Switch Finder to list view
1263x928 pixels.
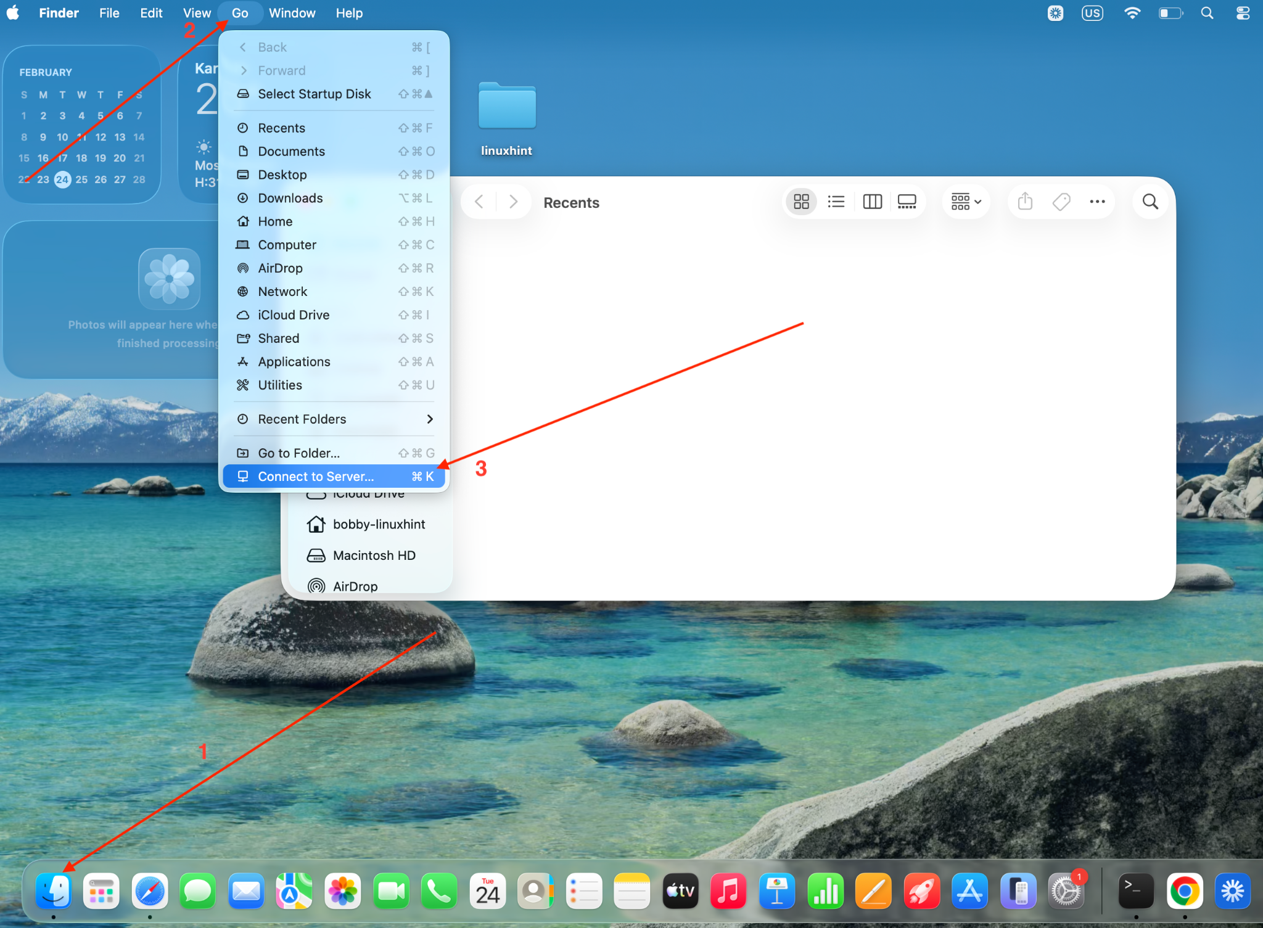point(836,202)
